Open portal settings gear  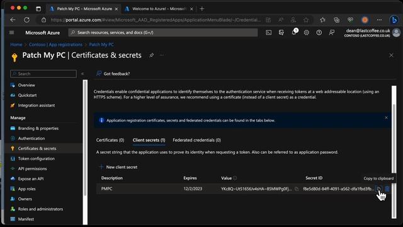click(307, 33)
